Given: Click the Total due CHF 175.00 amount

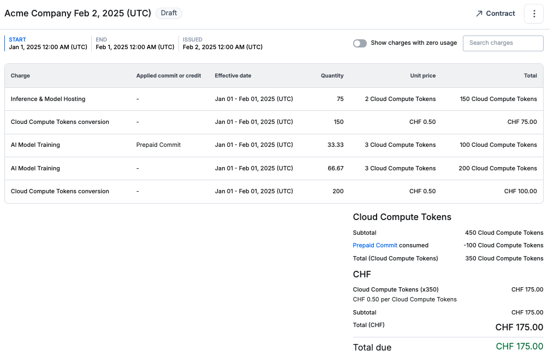Looking at the screenshot, I should tap(519, 347).
